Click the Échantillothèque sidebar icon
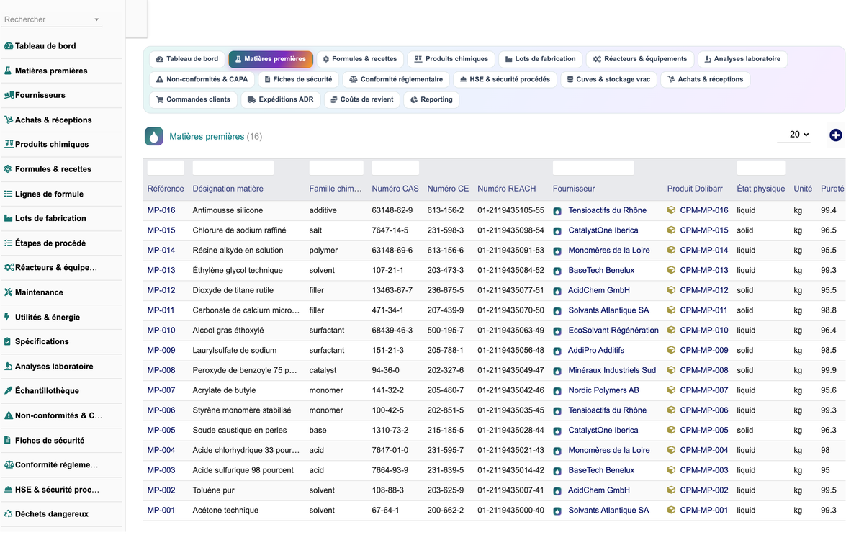This screenshot has height=535, width=864. click(9, 390)
